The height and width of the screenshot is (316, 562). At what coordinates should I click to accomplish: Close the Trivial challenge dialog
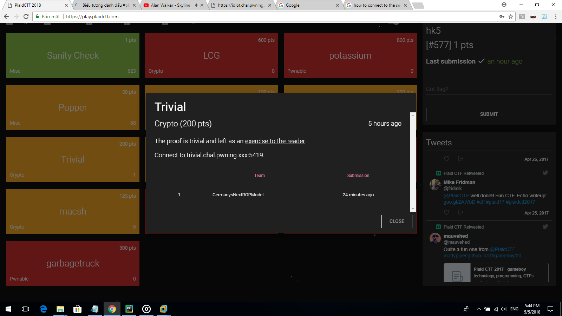tap(397, 222)
